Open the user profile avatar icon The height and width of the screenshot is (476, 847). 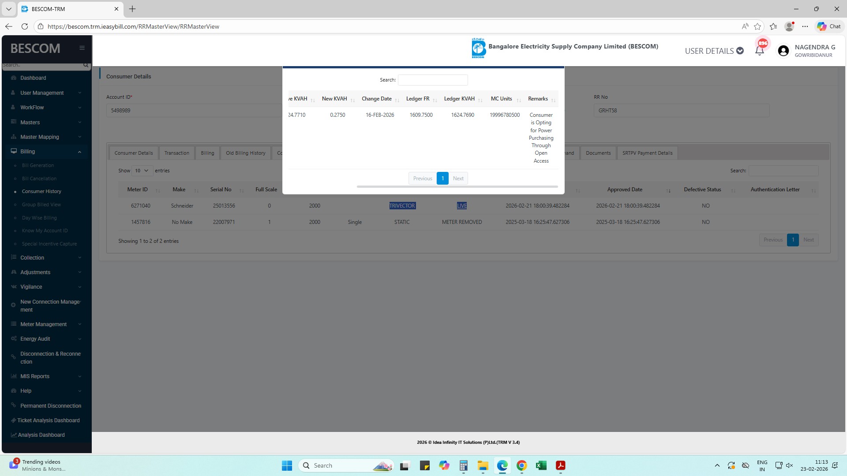pyautogui.click(x=783, y=51)
